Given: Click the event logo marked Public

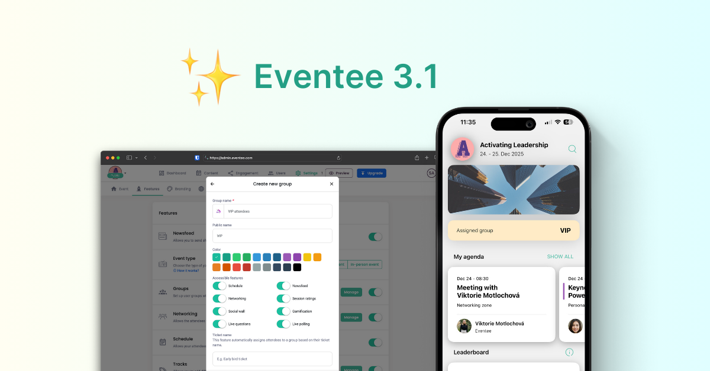Looking at the screenshot, I should point(114,172).
